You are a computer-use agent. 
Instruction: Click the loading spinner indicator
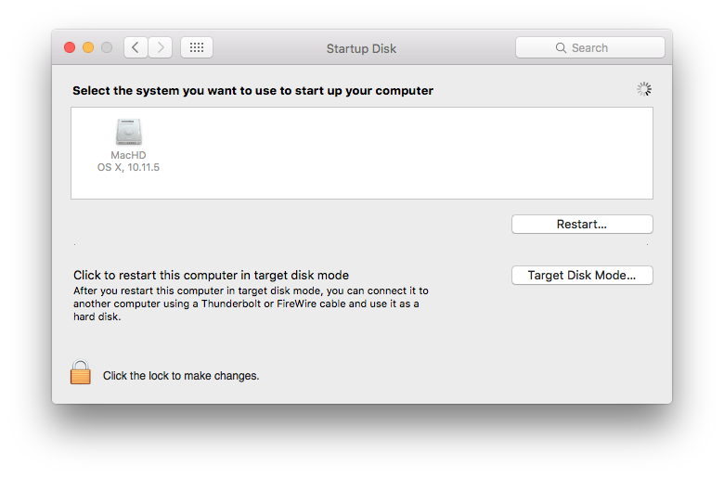tap(643, 90)
